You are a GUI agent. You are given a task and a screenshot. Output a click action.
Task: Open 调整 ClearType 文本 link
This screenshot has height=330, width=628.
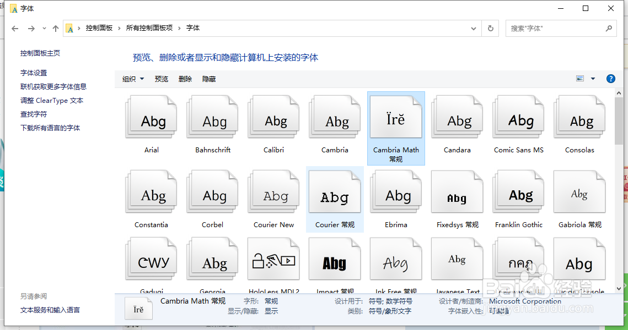click(x=52, y=100)
